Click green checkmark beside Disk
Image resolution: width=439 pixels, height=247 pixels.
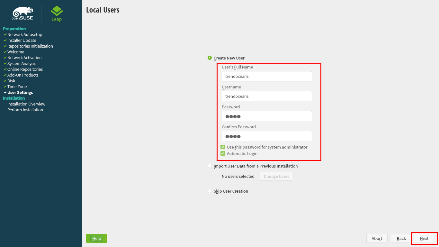(5, 81)
